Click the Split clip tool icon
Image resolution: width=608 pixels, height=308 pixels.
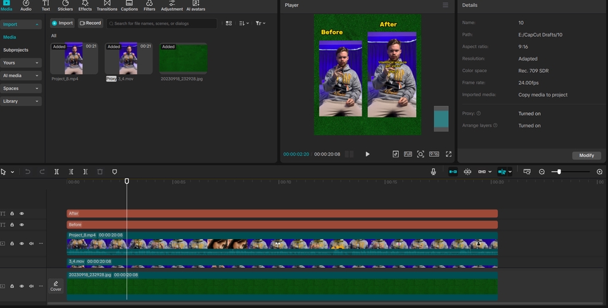[x=56, y=171]
